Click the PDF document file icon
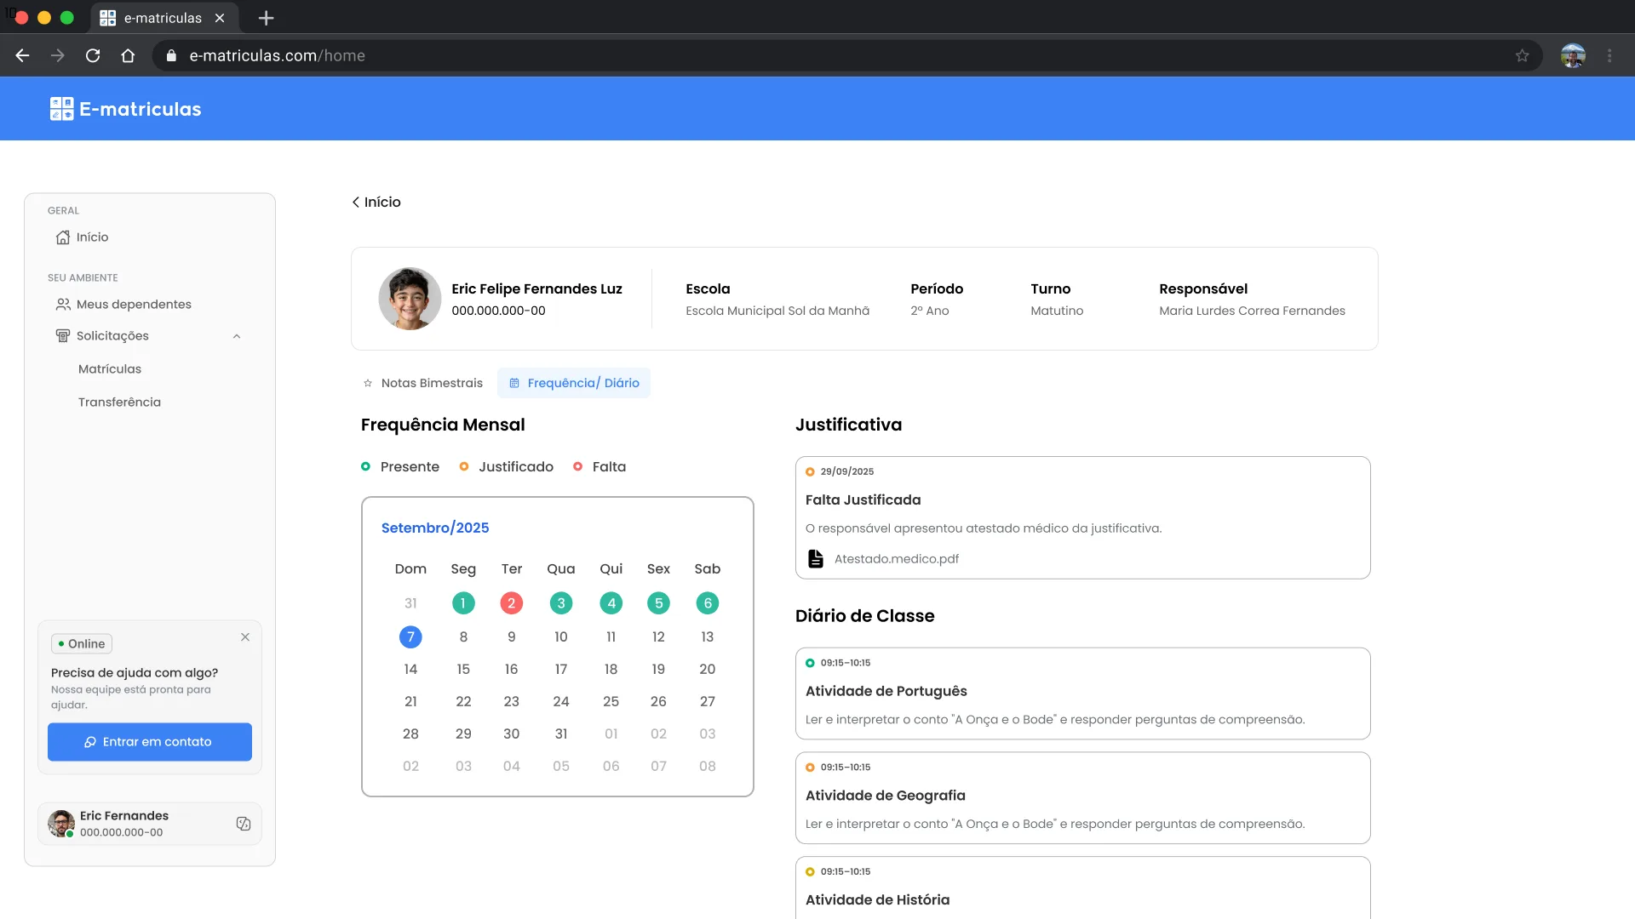Screen dimensions: 1635x919 pos(816,559)
